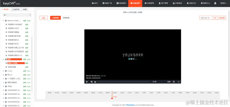Viewport: 230px width, 107px height.
Task: Click the camera icon beside 周家大山塔顶
Action: 6,63
